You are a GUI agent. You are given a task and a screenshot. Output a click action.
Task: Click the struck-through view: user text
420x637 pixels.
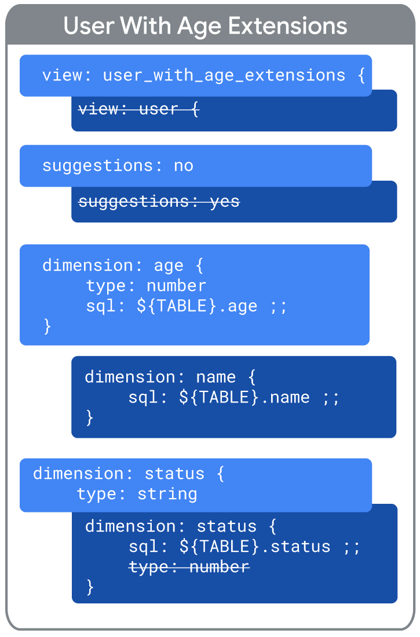[x=138, y=109]
